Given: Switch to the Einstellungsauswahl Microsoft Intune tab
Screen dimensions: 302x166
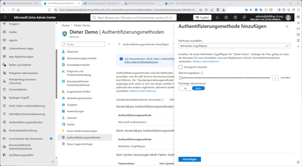Looking at the screenshot, I should point(101,3).
